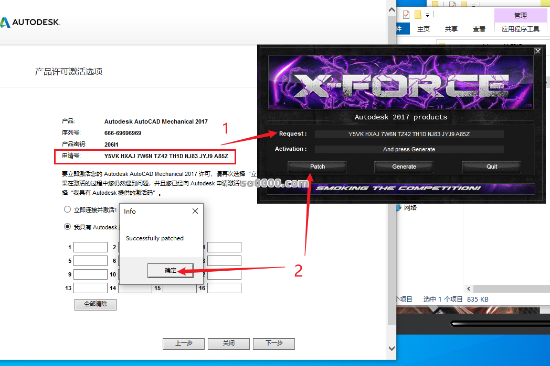
Task: Open the Explorer quick access toolbar dropdown arrow
Action: point(427,15)
